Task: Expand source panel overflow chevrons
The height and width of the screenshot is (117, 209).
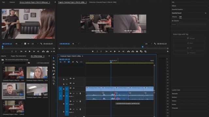Action: (55, 2)
